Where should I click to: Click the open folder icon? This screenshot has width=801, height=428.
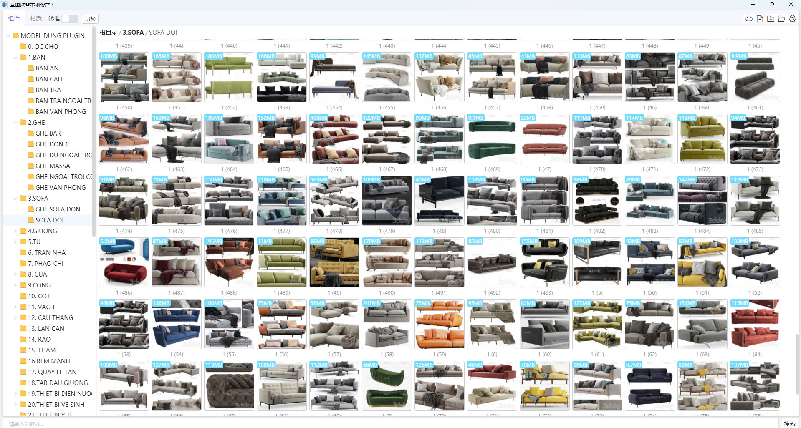(x=781, y=19)
